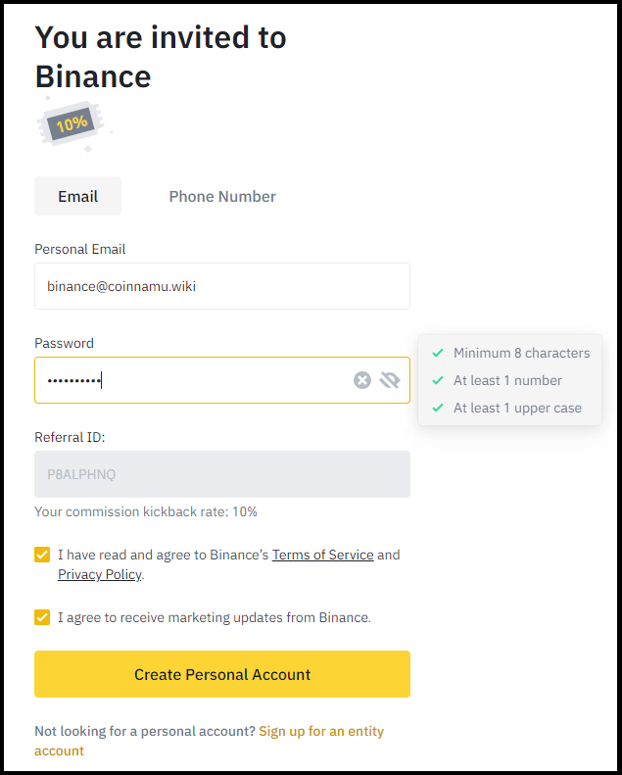622x775 pixels.
Task: Clear the password field with the X icon
Action: coord(362,380)
